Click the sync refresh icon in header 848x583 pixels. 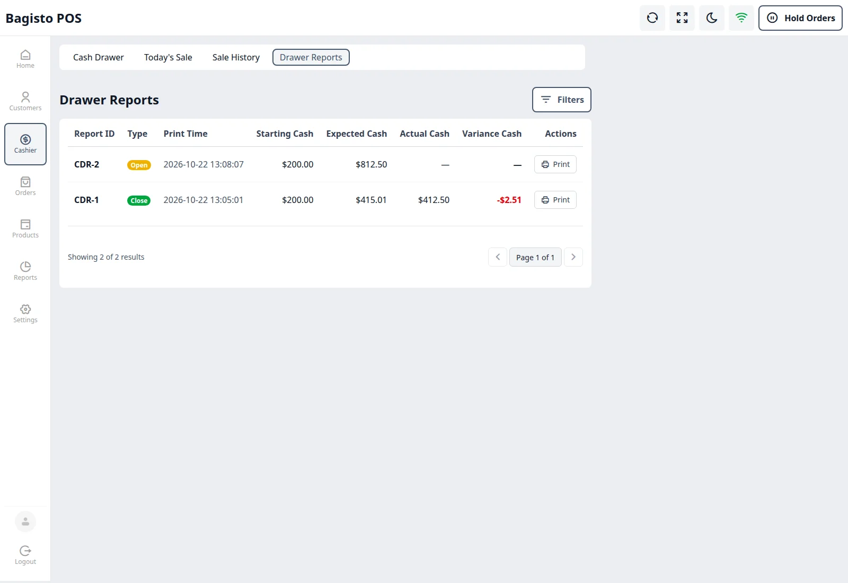[x=652, y=18]
